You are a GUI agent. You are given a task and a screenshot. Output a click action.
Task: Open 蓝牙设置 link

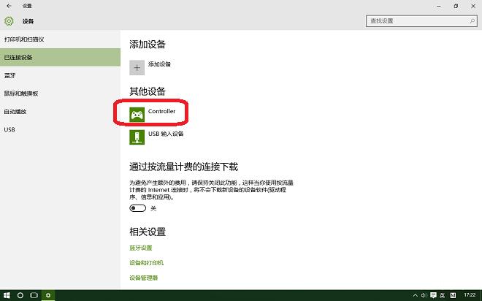click(141, 248)
